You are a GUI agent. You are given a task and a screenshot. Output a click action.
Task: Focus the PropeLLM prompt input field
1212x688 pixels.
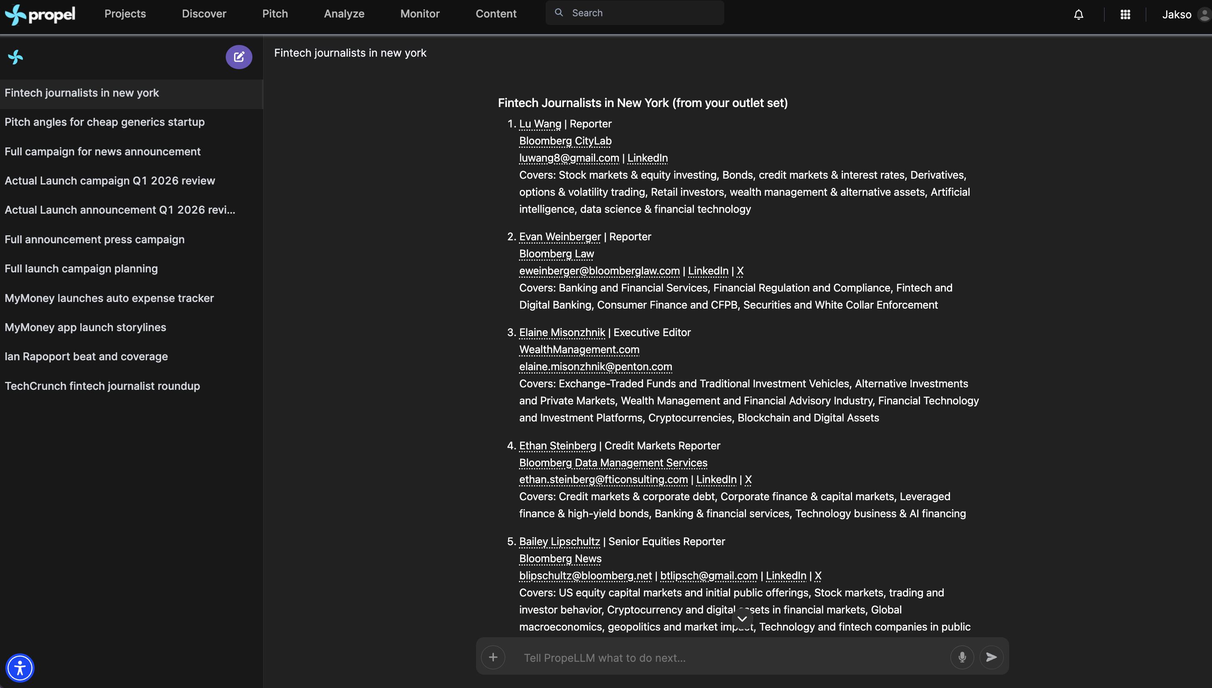(728, 658)
